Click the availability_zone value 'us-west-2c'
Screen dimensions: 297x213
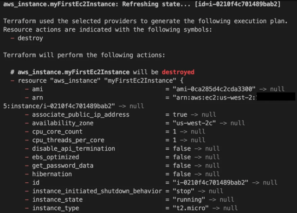(x=194, y=123)
